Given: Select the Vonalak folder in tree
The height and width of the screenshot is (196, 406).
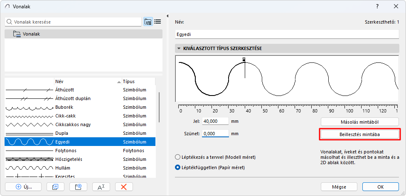Looking at the screenshot, I should tap(84, 34).
